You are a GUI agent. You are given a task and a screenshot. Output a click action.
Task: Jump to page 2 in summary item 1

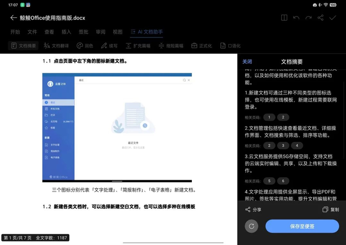point(283,117)
